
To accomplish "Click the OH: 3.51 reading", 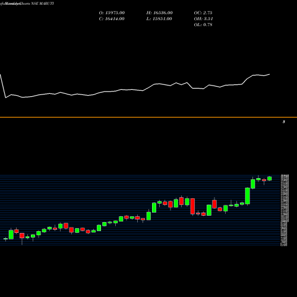I will point(203,19).
